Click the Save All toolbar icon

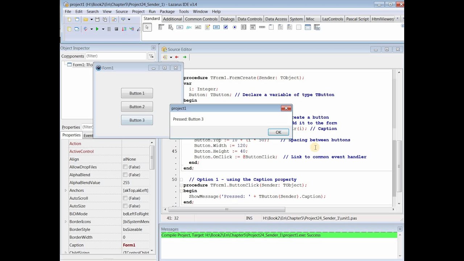tap(105, 20)
